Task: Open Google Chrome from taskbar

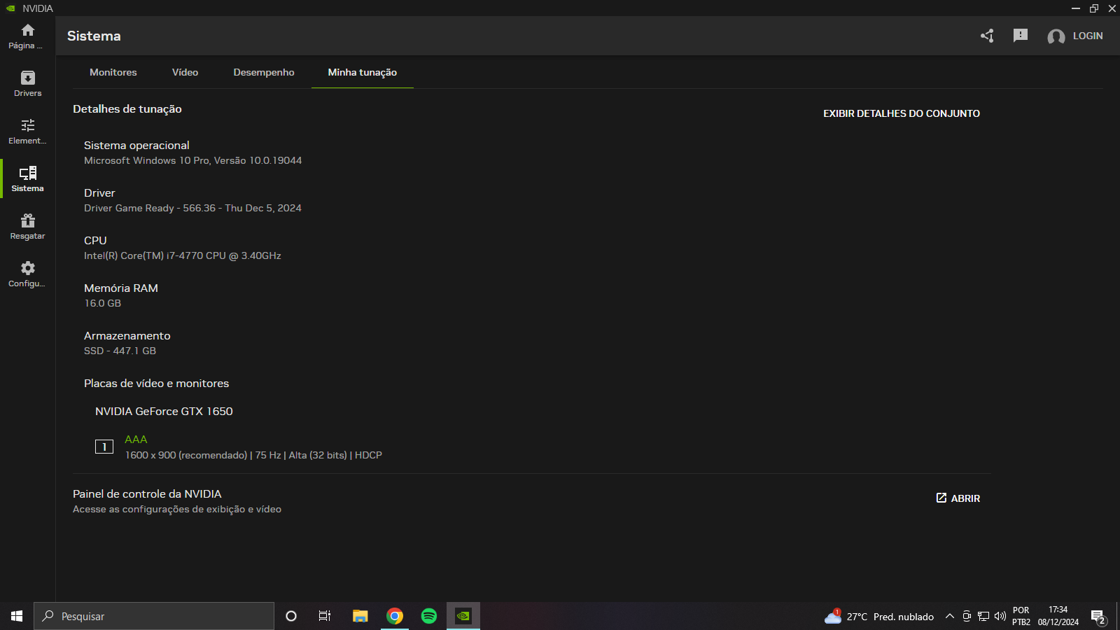Action: tap(395, 616)
